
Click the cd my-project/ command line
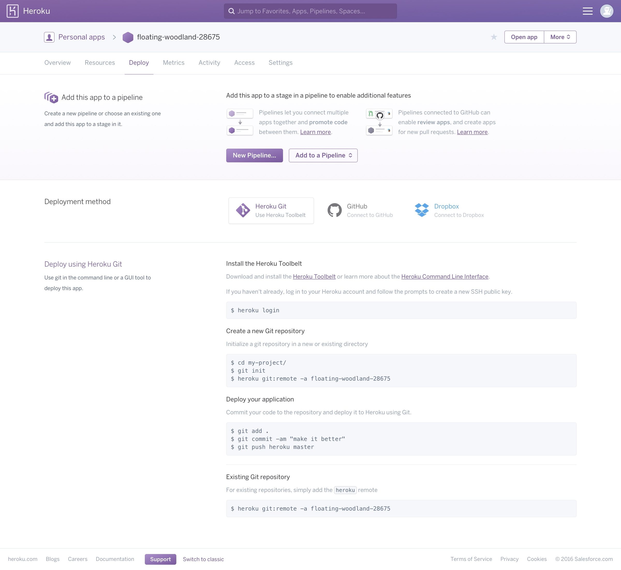(258, 363)
